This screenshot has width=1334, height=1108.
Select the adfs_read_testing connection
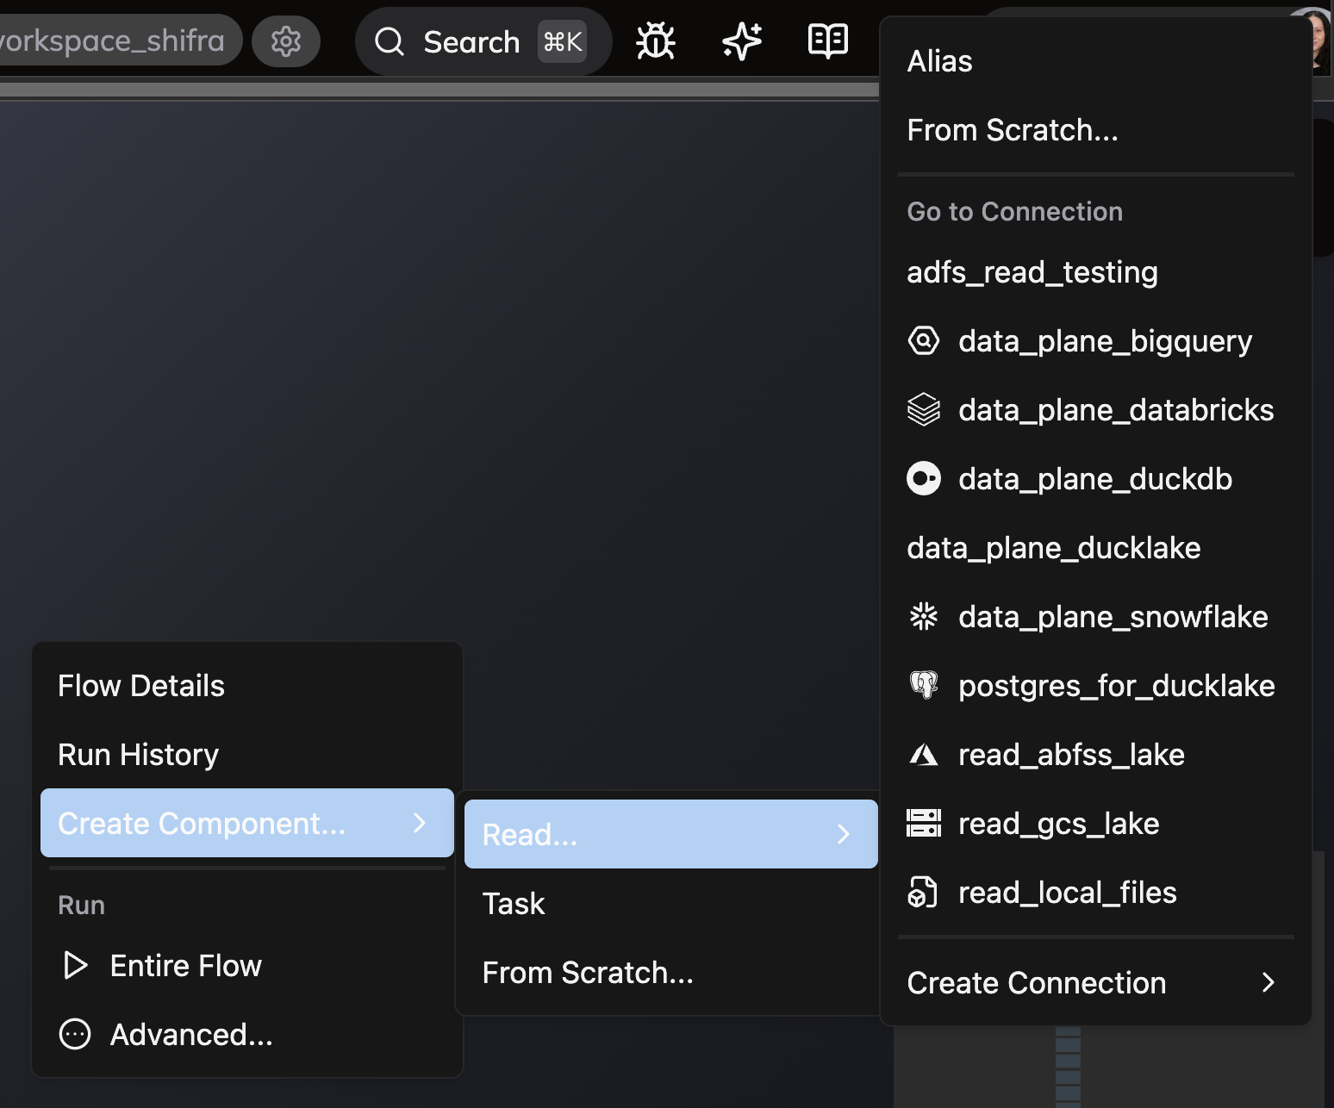coord(1095,271)
